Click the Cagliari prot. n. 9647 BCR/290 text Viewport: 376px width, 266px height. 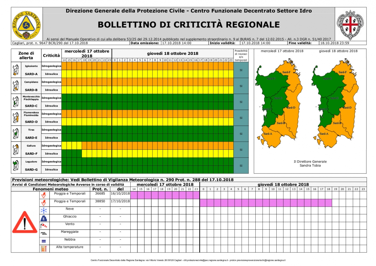coord(50,43)
